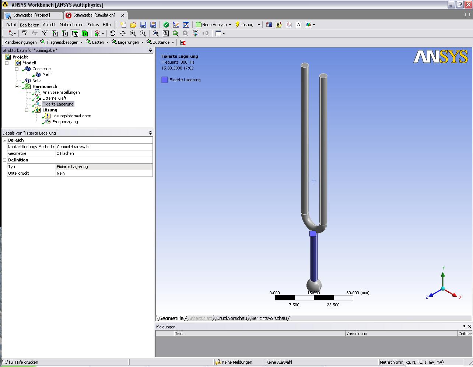Open the Hilfe menu
The width and height of the screenshot is (473, 367).
click(x=107, y=25)
